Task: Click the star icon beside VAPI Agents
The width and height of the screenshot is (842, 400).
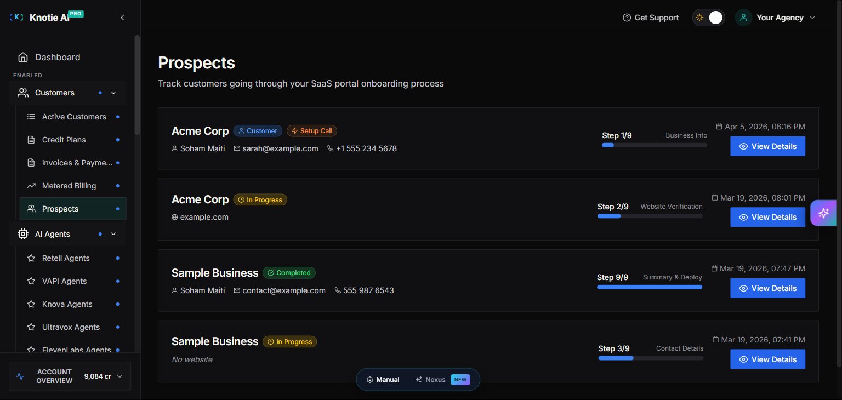Action: tap(31, 281)
